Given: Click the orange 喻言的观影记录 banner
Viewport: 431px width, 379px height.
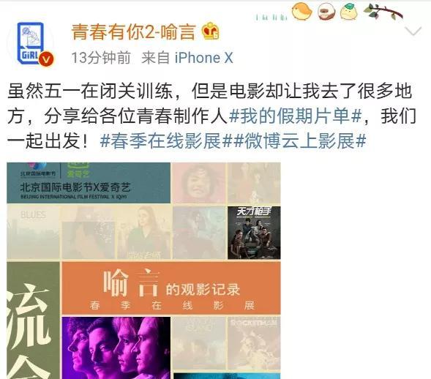Looking at the screenshot, I should pos(171,288).
